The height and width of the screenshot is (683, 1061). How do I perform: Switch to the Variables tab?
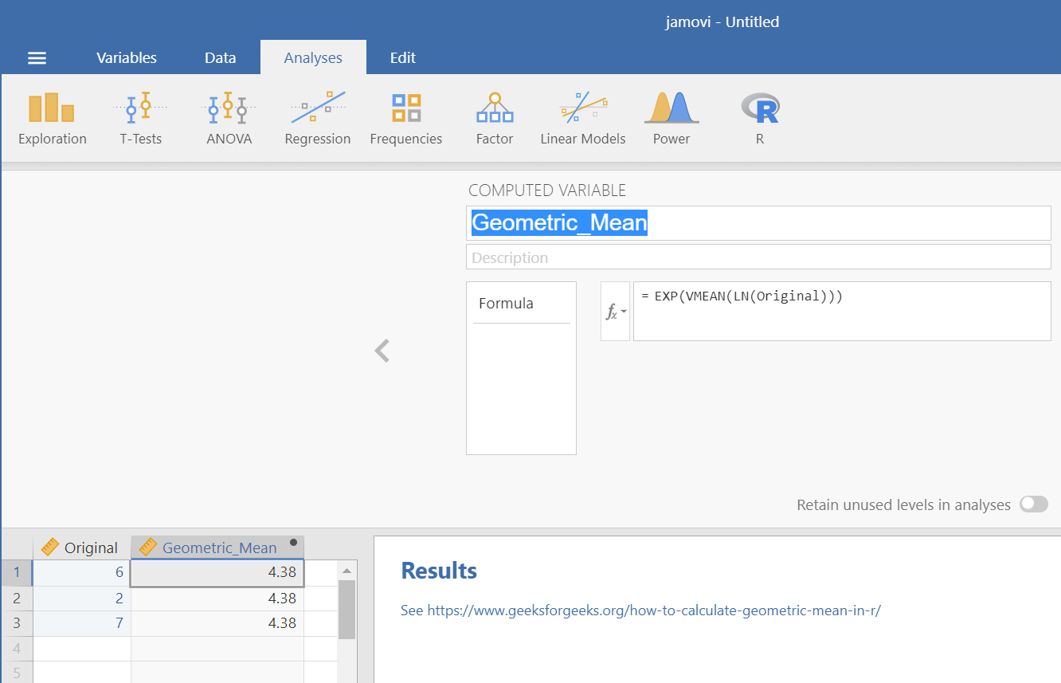[127, 58]
